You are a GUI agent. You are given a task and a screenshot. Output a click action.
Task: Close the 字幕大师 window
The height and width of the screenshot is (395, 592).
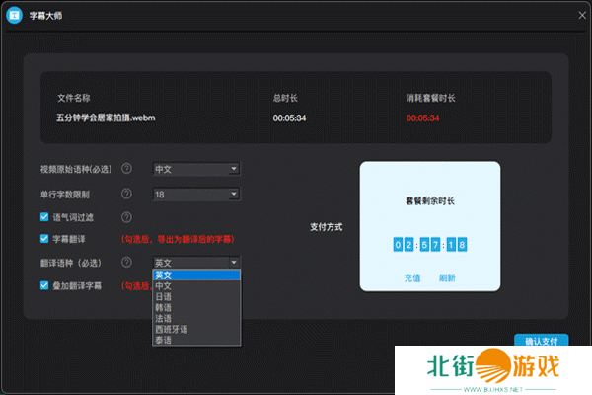(579, 15)
